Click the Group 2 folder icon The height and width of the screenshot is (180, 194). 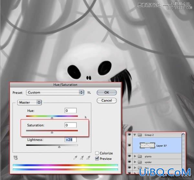(140, 135)
